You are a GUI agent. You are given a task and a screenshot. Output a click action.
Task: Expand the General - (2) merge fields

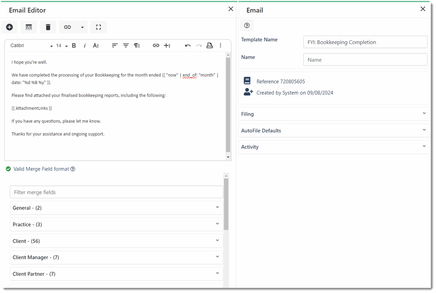pyautogui.click(x=117, y=208)
